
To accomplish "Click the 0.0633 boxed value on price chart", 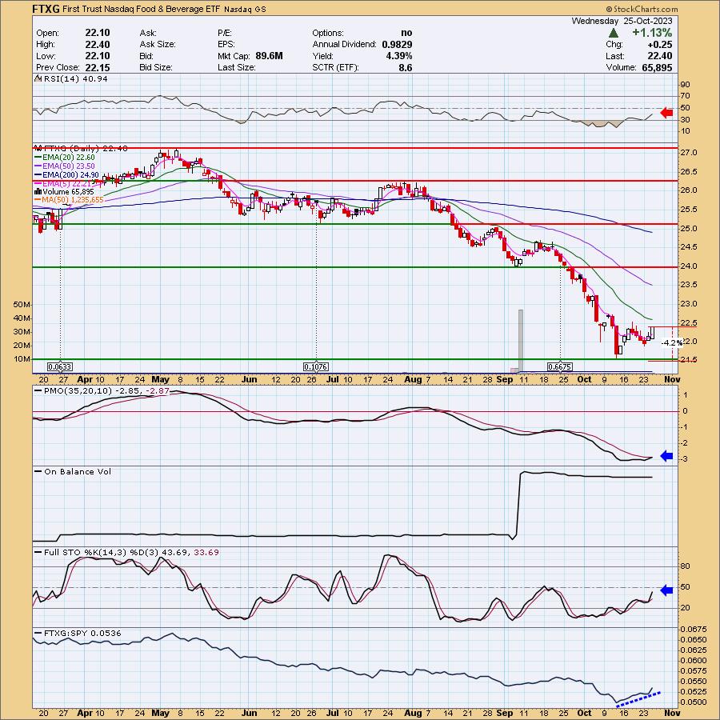I will [x=60, y=367].
